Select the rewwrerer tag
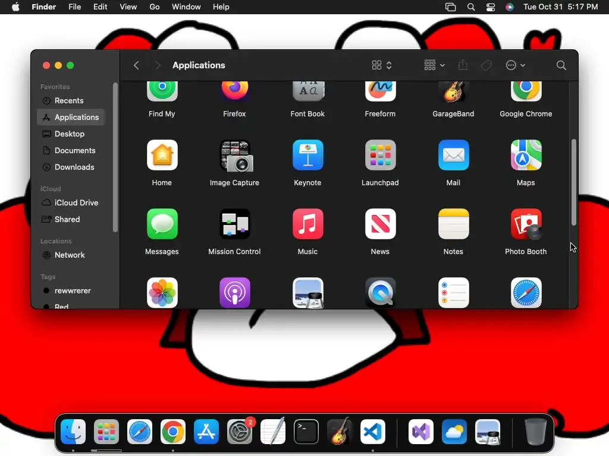The height and width of the screenshot is (456, 609). 71,291
